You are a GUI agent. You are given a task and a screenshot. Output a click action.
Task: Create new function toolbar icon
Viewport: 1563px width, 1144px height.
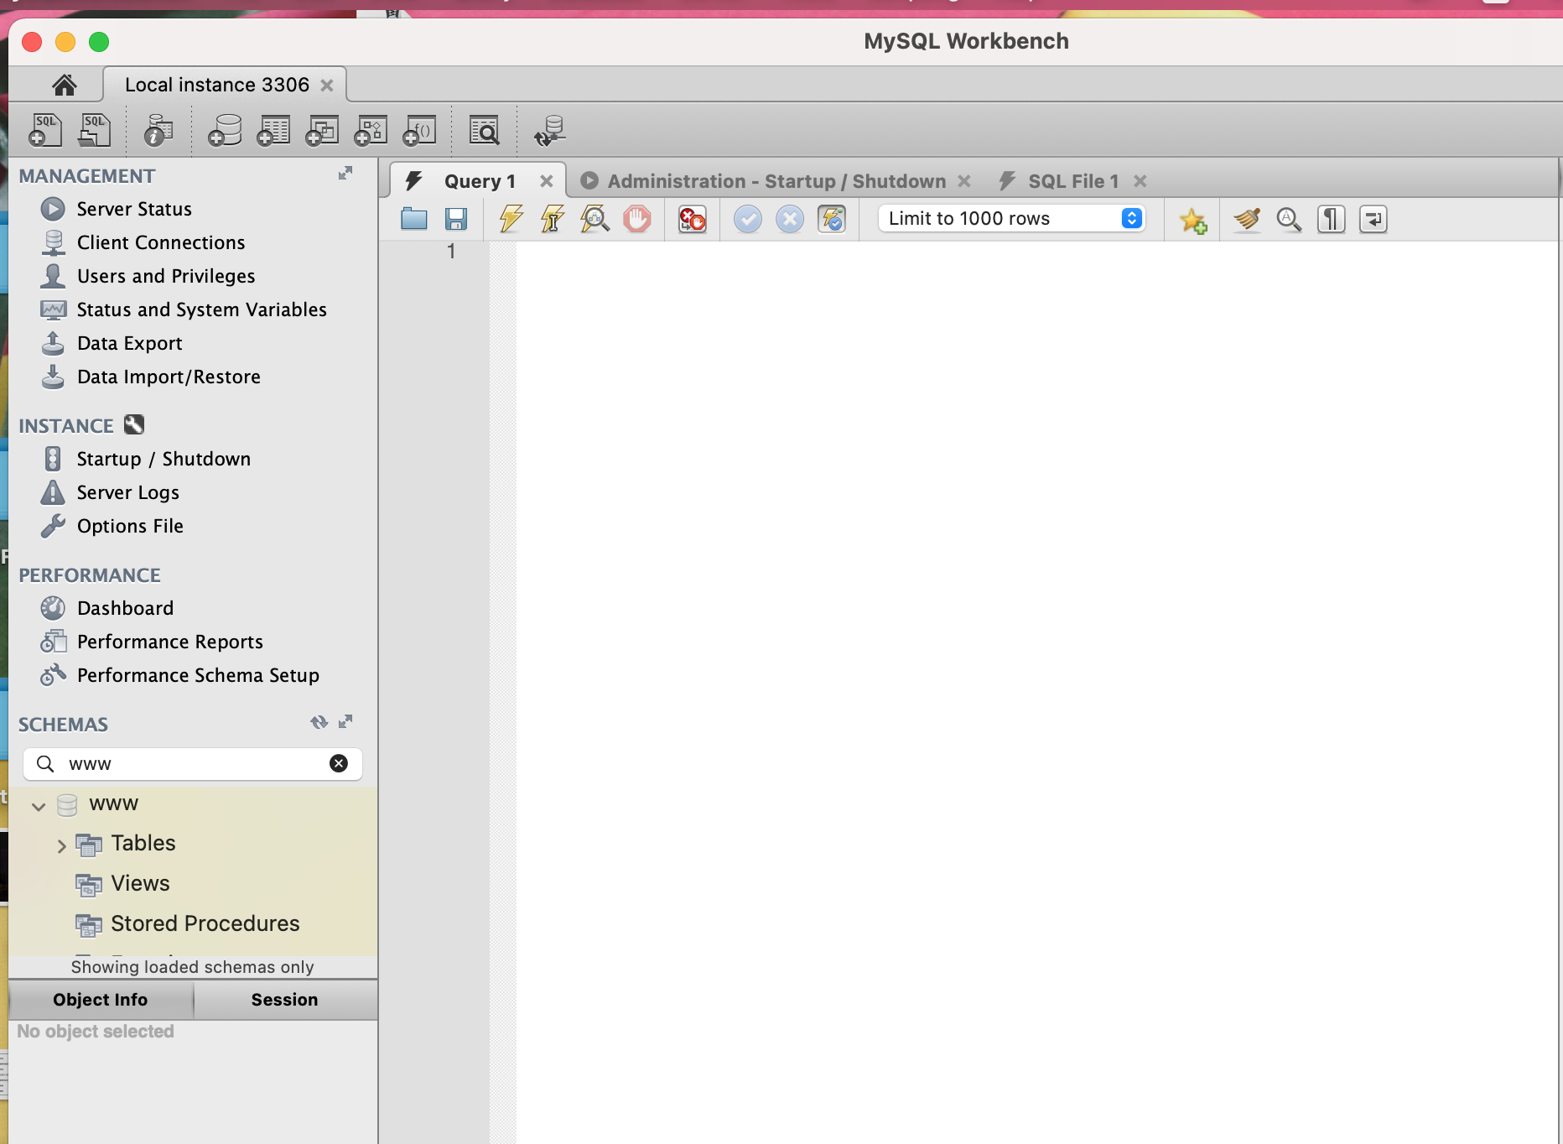[420, 130]
